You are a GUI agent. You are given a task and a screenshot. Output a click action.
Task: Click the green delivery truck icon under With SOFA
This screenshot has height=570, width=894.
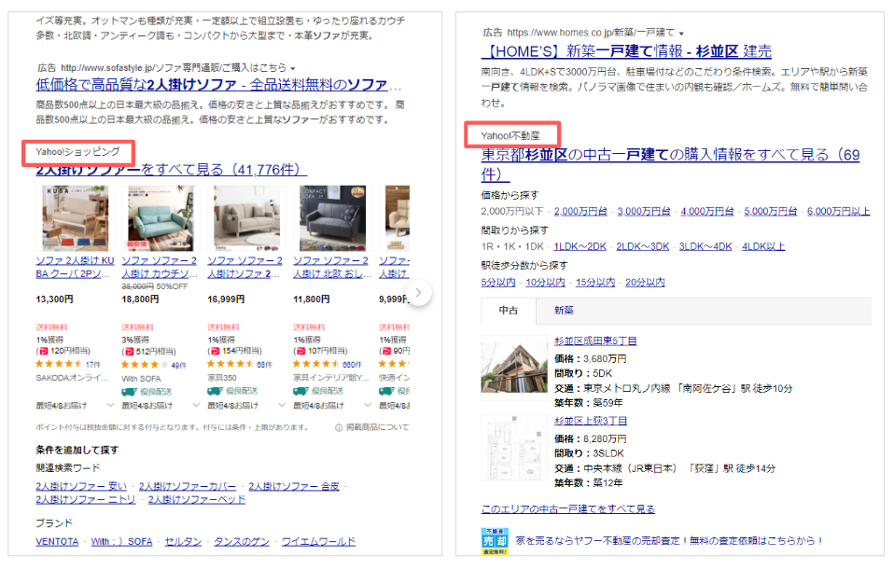coord(130,392)
